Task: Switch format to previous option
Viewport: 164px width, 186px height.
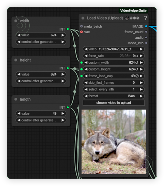Action: click(x=86, y=96)
